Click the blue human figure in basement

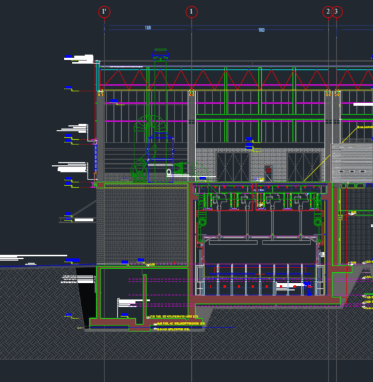click(308, 288)
